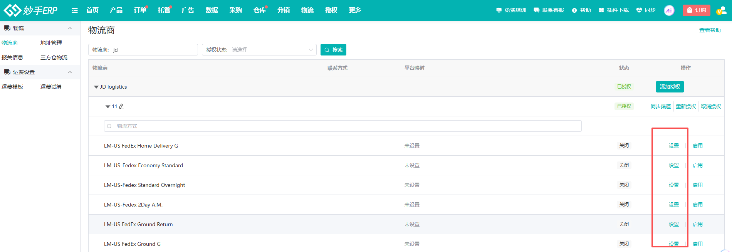Click the 平台映射 column header
The image size is (732, 252).
(x=415, y=68)
